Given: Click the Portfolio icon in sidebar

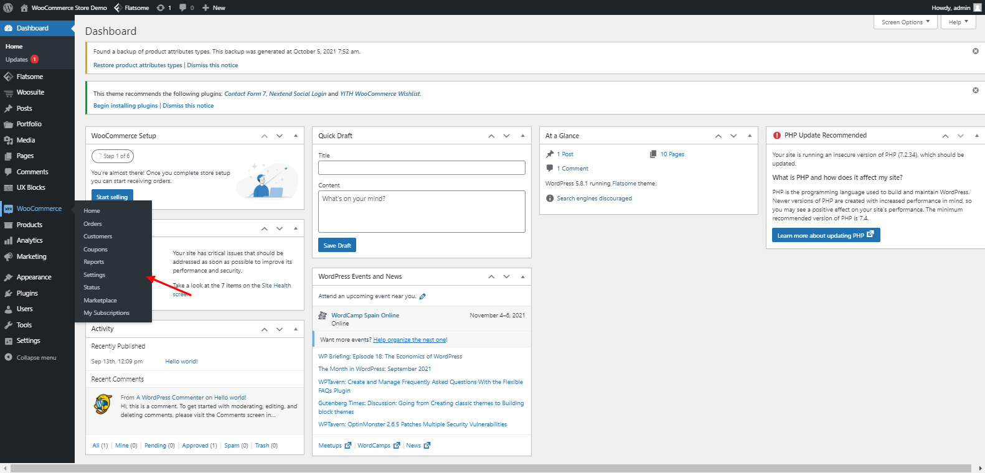Looking at the screenshot, I should (x=9, y=124).
